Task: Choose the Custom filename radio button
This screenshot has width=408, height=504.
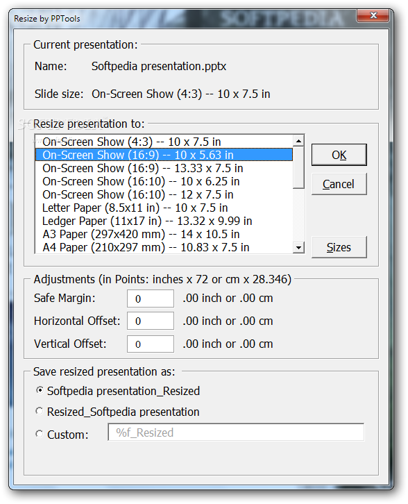Action: 39,434
